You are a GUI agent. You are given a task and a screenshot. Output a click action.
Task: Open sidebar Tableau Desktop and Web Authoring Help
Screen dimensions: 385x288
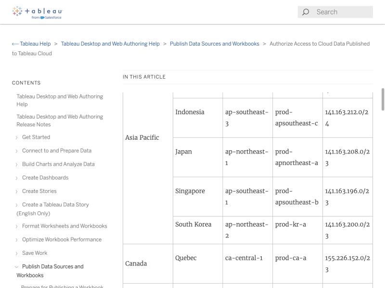(x=60, y=100)
